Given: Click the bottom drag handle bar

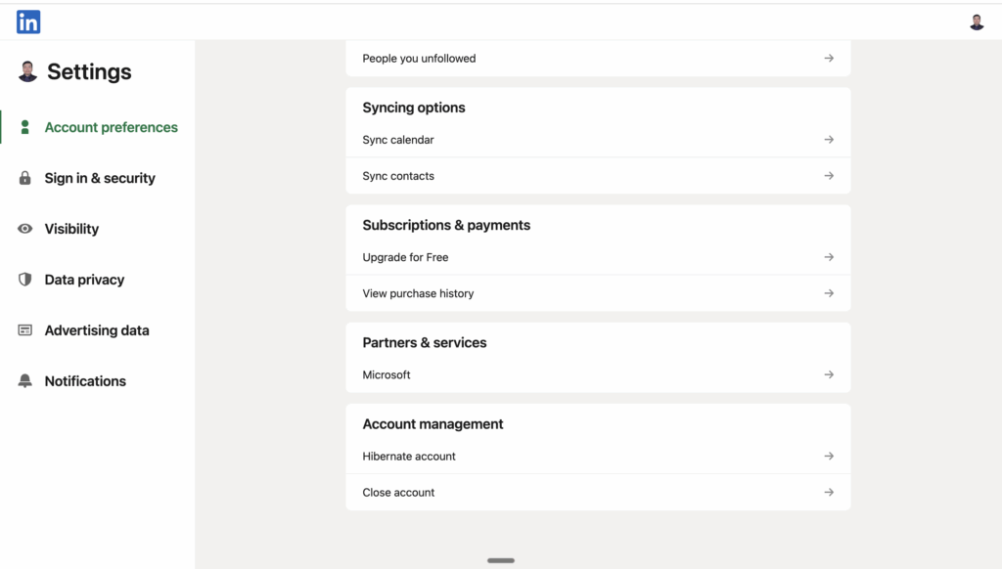Looking at the screenshot, I should 500,560.
